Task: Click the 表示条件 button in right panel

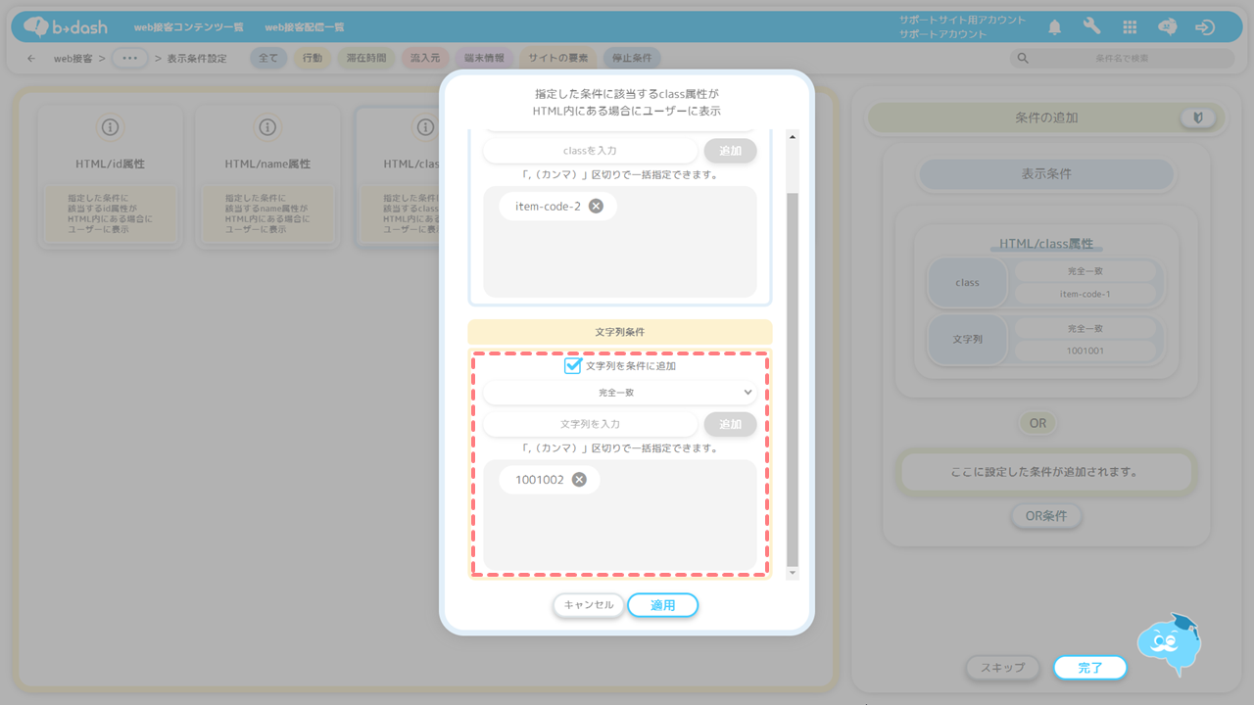Action: tap(1046, 174)
